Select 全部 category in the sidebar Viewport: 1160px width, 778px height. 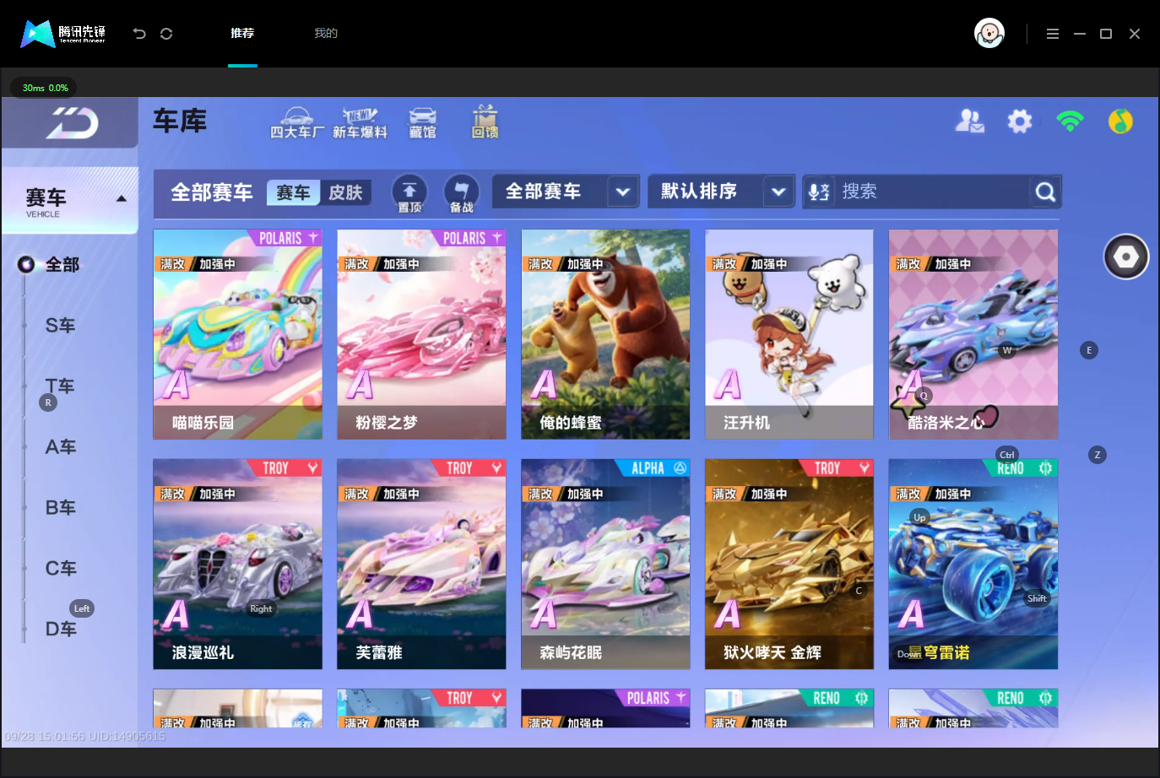[x=62, y=265]
